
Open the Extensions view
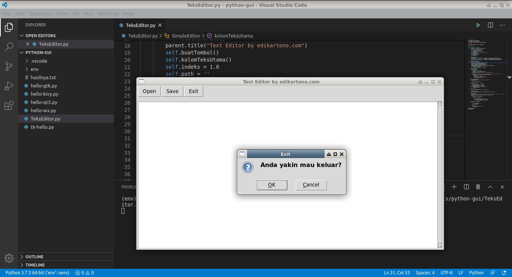click(x=9, y=105)
